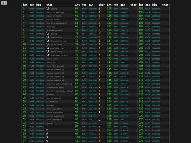Click the "[backspace]" description text

(56, 37)
